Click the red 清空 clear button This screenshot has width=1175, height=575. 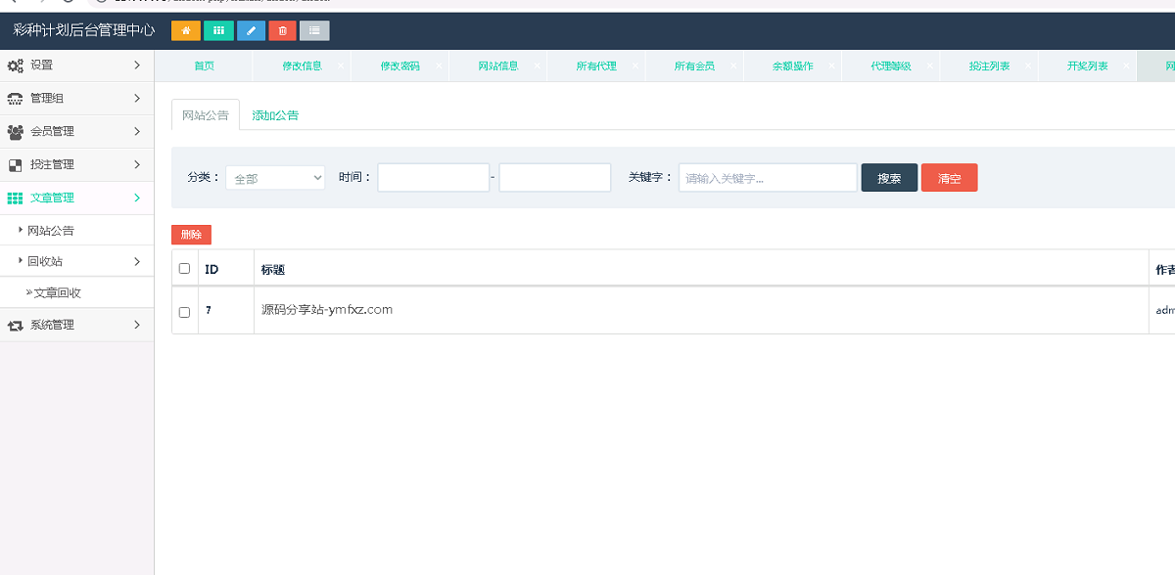coord(949,178)
